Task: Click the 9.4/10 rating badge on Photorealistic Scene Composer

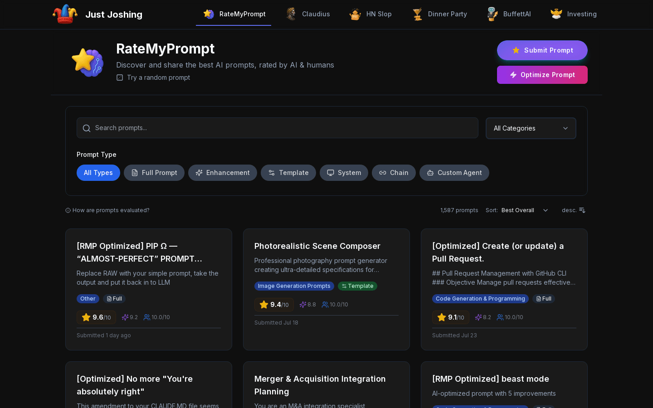Action: 274,305
